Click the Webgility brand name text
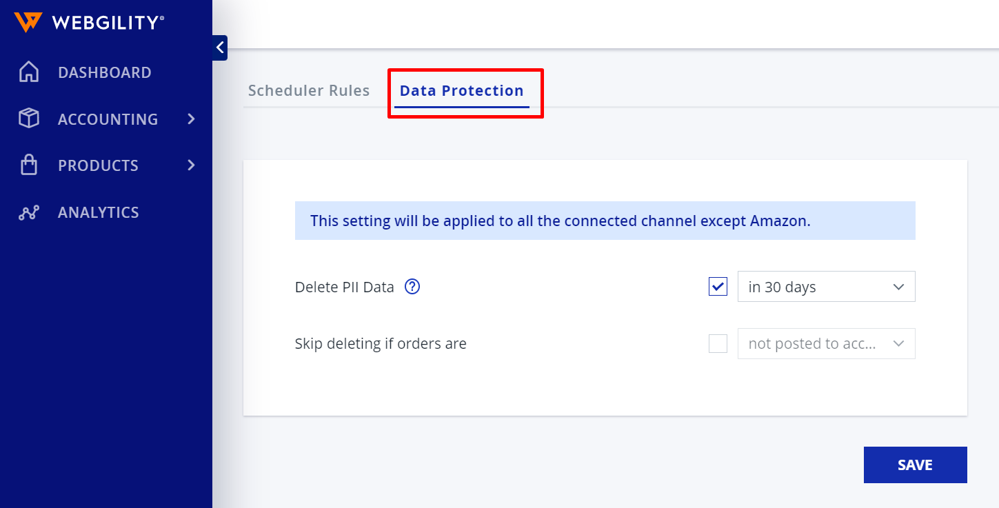999x508 pixels. 108,23
